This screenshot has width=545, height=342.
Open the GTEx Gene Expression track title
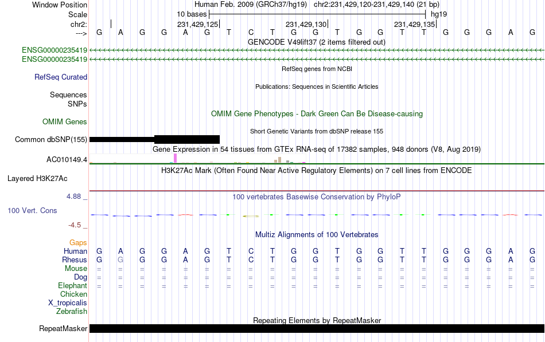317,150
